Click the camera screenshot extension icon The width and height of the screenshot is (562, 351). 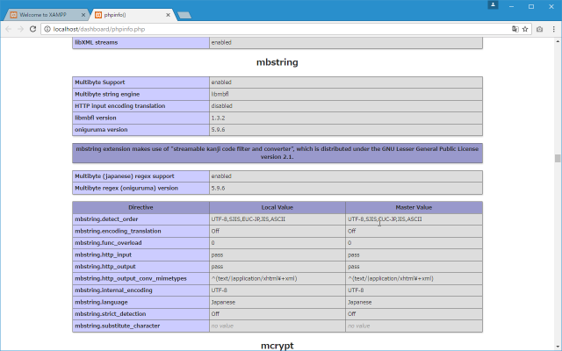539,29
